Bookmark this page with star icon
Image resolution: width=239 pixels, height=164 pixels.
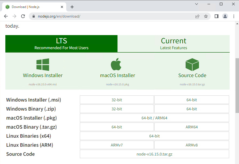pyautogui.click(x=206, y=16)
